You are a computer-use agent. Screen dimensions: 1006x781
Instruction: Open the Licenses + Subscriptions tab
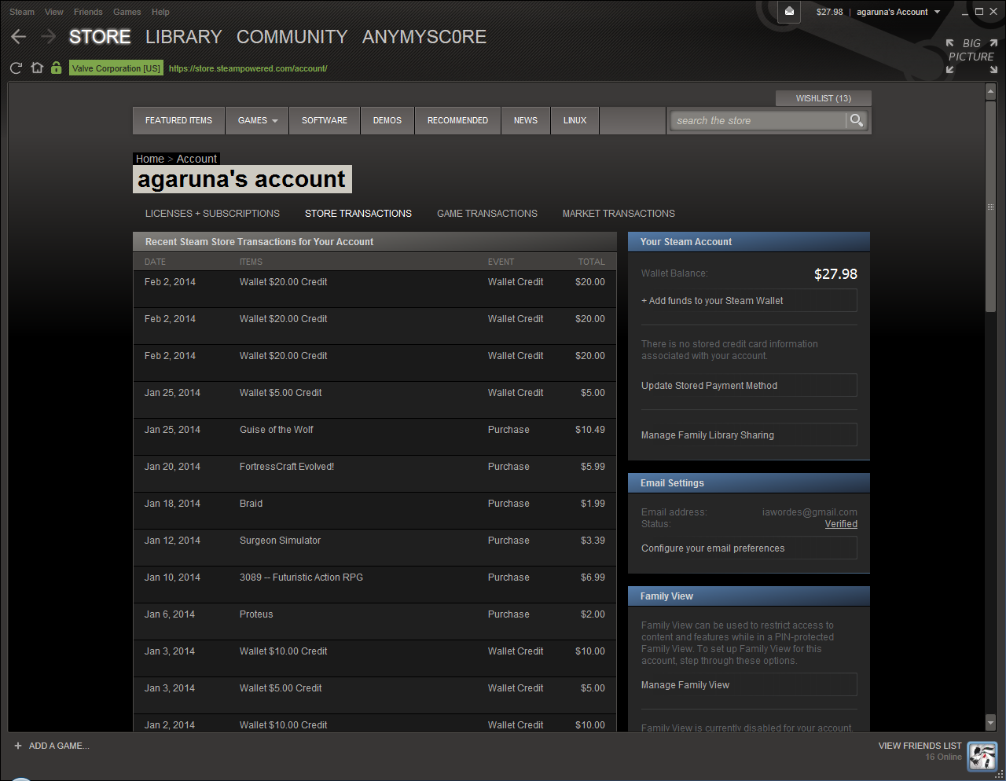point(212,213)
